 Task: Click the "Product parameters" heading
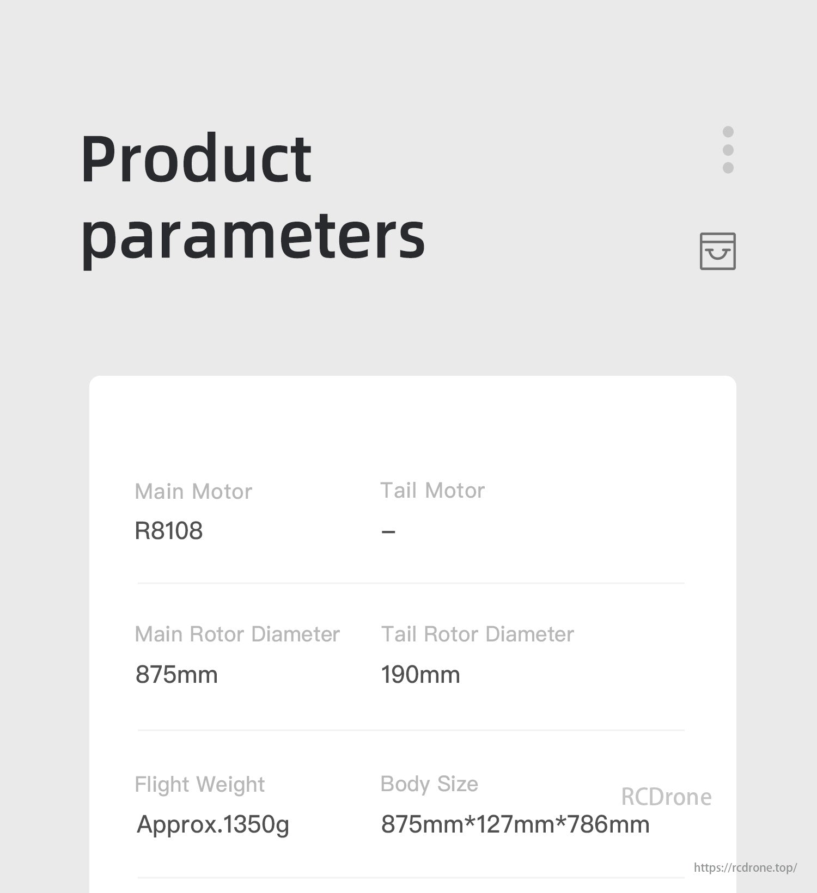[x=252, y=197]
